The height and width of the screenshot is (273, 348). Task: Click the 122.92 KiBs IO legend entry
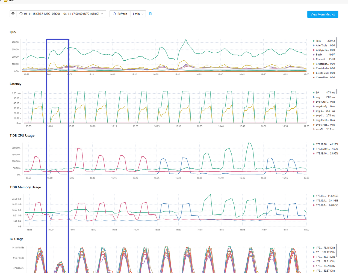tap(325, 253)
